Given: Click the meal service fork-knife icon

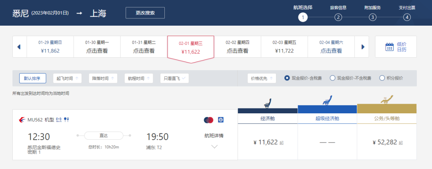Looking at the screenshot, I should pyautogui.click(x=67, y=120).
